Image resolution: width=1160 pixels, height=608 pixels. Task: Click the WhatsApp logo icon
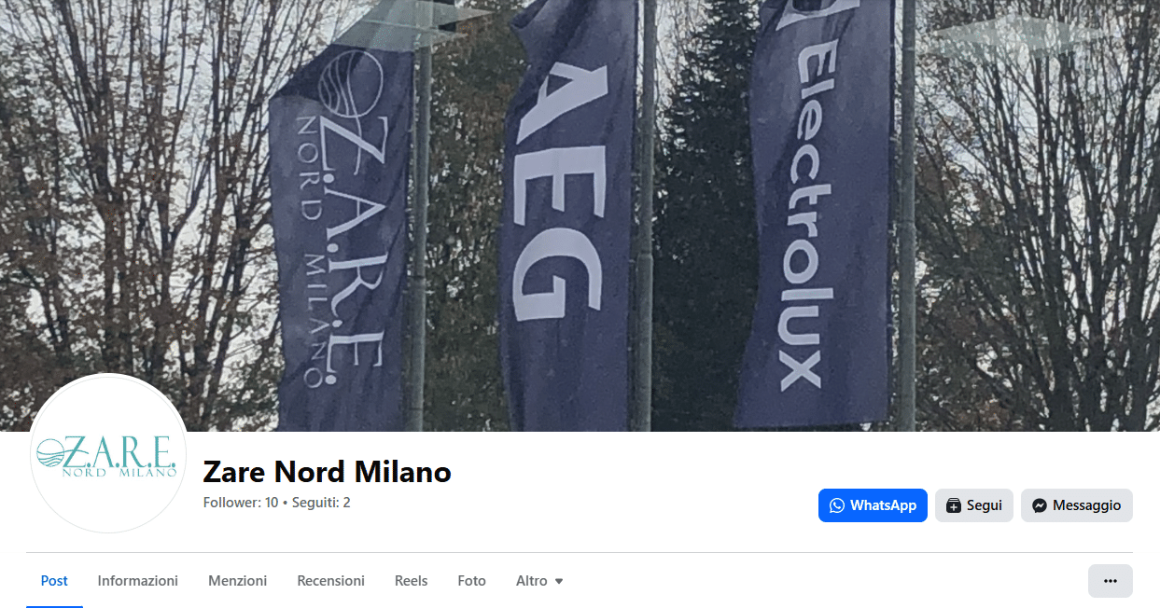point(837,505)
